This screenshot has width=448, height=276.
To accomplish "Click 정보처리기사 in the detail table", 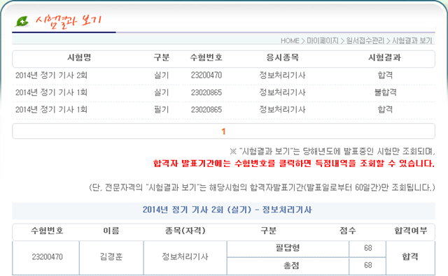I will point(185,257).
